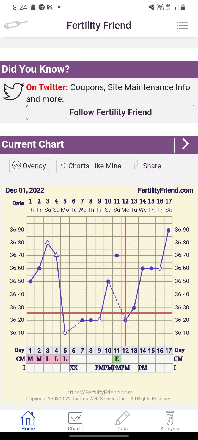Open the FertilityFriend.com link under the chart
This screenshot has width=198, height=440.
coord(100,392)
